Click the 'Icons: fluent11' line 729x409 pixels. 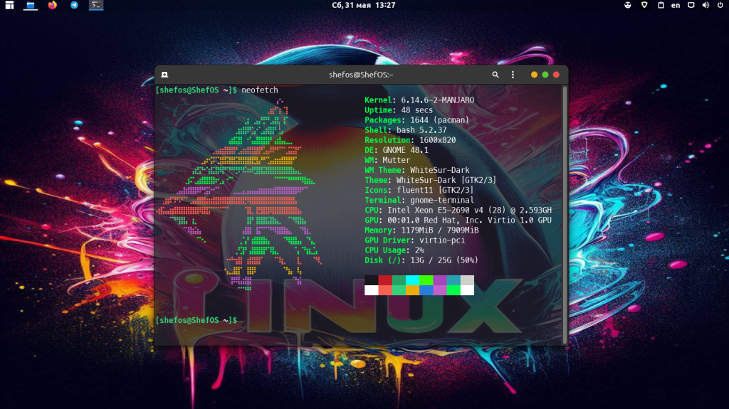coord(419,190)
